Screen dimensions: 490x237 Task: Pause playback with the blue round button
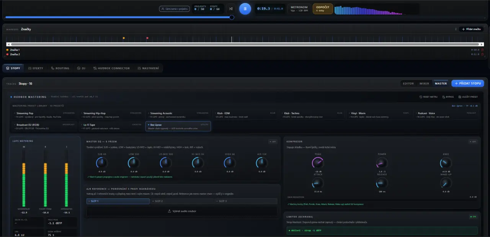click(x=245, y=9)
